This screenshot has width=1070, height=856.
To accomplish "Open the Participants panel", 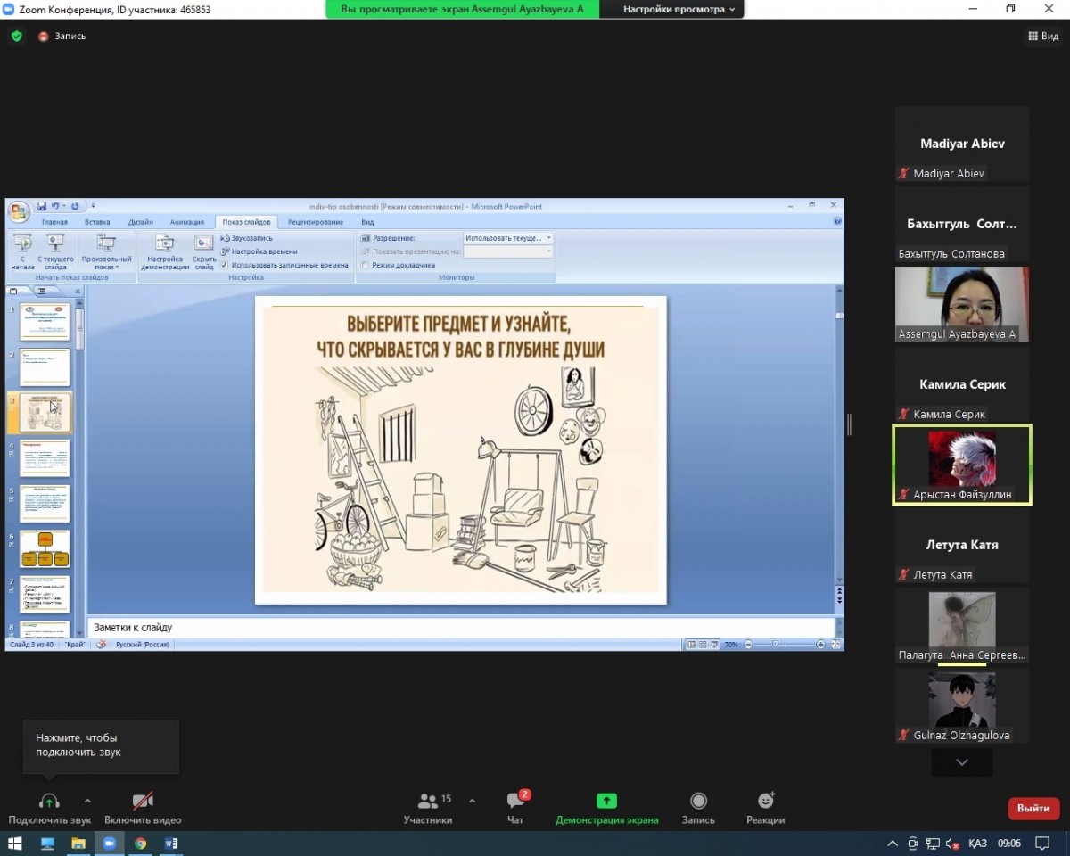I will click(428, 801).
